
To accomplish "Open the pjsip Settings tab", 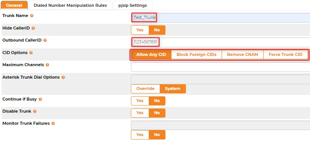I will point(132,5).
